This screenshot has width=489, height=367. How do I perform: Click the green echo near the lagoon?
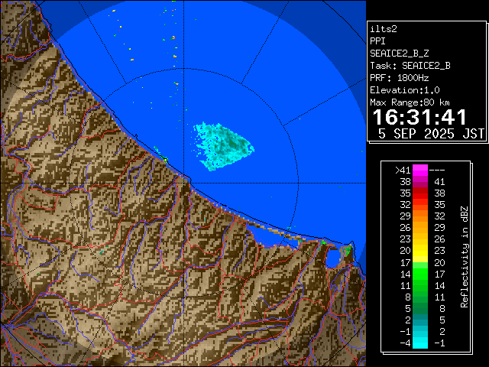(345, 250)
